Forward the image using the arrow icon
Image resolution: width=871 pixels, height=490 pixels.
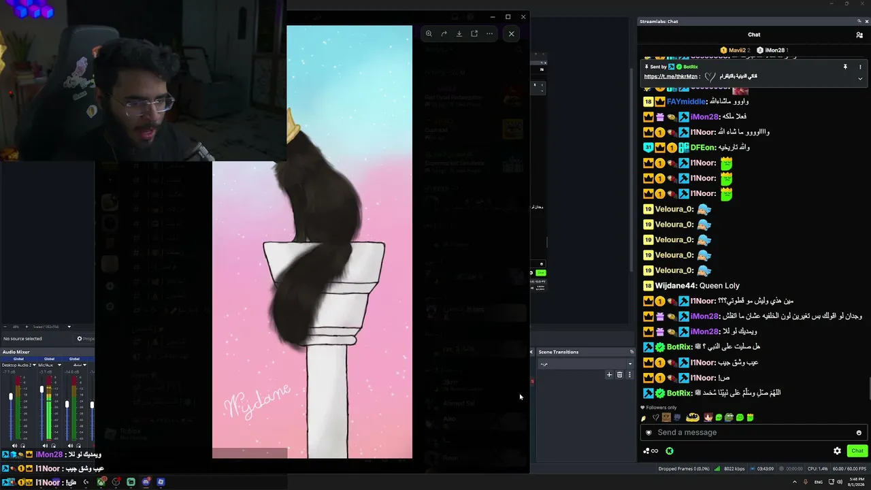[444, 33]
